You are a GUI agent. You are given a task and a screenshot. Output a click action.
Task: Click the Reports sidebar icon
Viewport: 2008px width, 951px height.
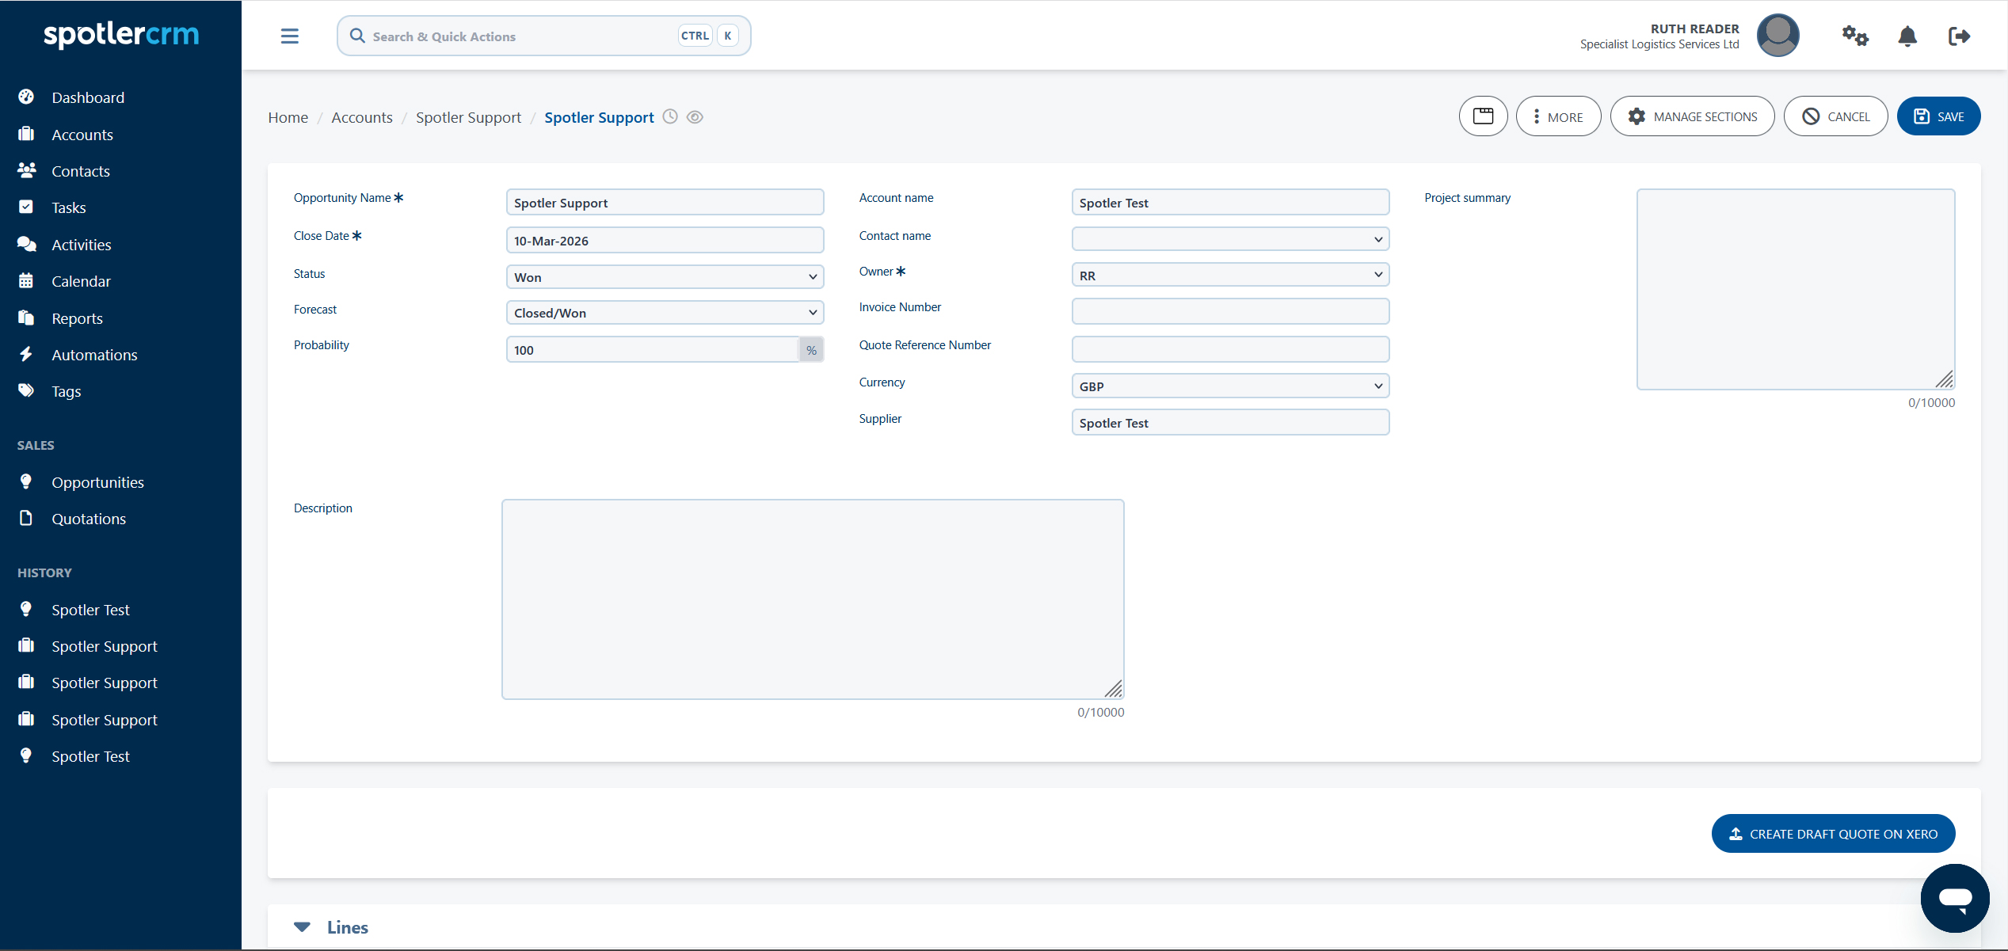pos(26,318)
